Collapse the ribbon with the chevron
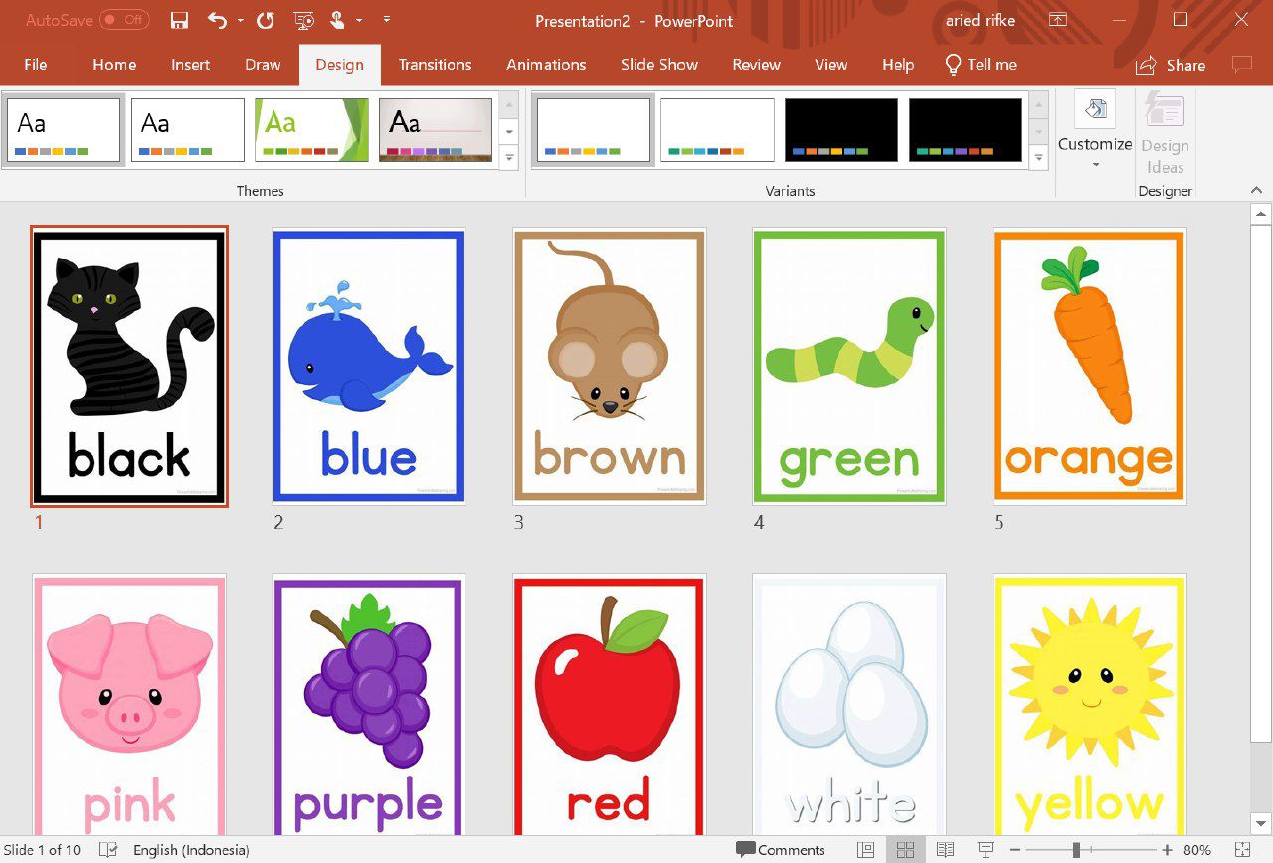 (1258, 190)
